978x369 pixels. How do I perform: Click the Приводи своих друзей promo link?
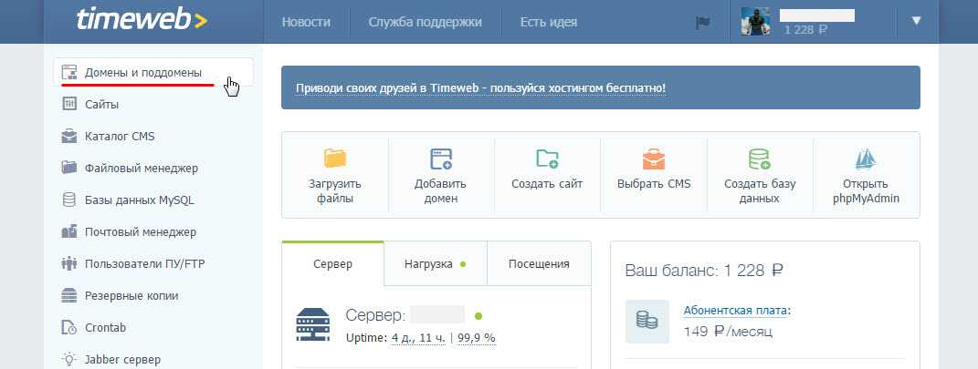[481, 87]
